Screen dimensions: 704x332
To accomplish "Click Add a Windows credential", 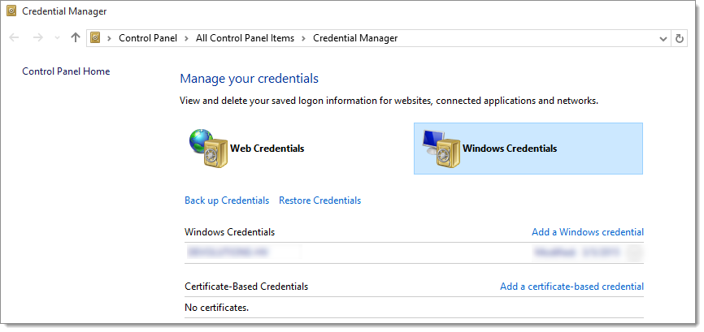I will pos(588,232).
